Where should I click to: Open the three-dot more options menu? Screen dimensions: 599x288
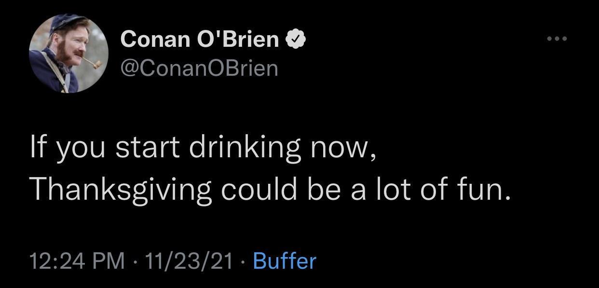pos(557,38)
